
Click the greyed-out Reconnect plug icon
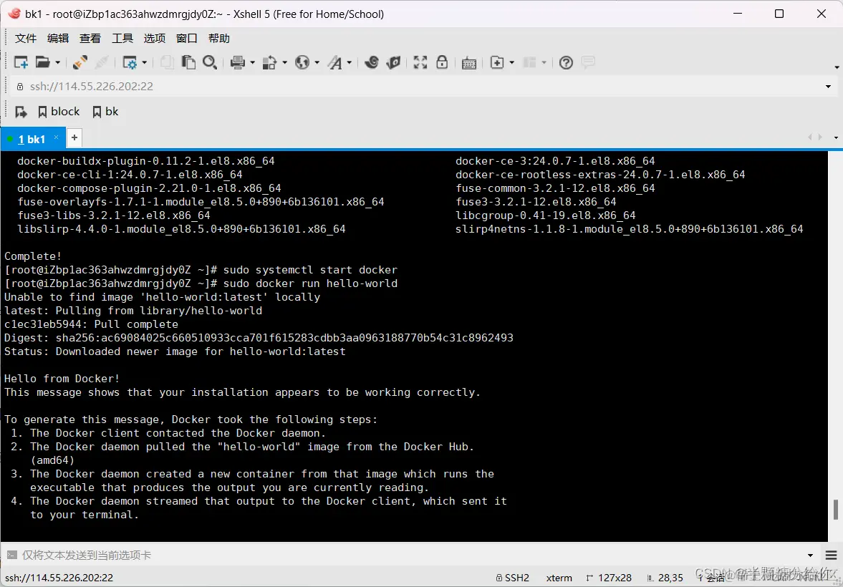[102, 62]
